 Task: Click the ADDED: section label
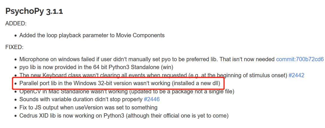[16, 23]
